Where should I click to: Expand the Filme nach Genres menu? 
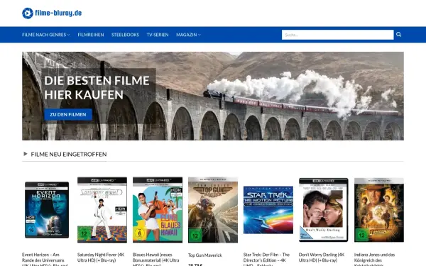pos(46,35)
